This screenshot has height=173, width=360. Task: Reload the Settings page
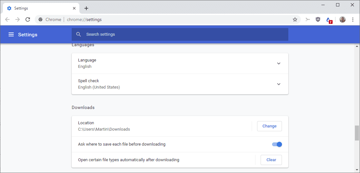(x=28, y=19)
